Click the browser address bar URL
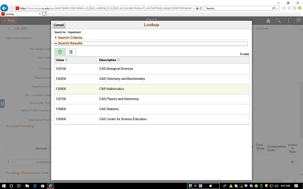Image resolution: width=303 pixels, height=189 pixels. point(106,9)
